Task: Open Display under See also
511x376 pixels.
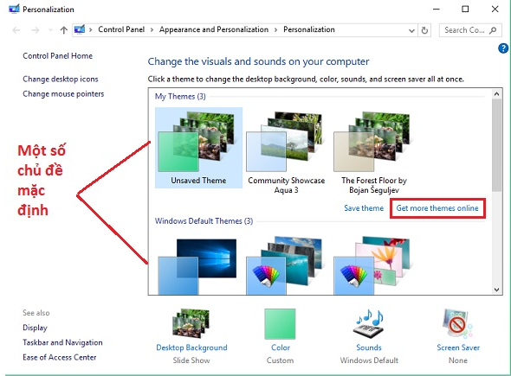Action: pyautogui.click(x=35, y=328)
